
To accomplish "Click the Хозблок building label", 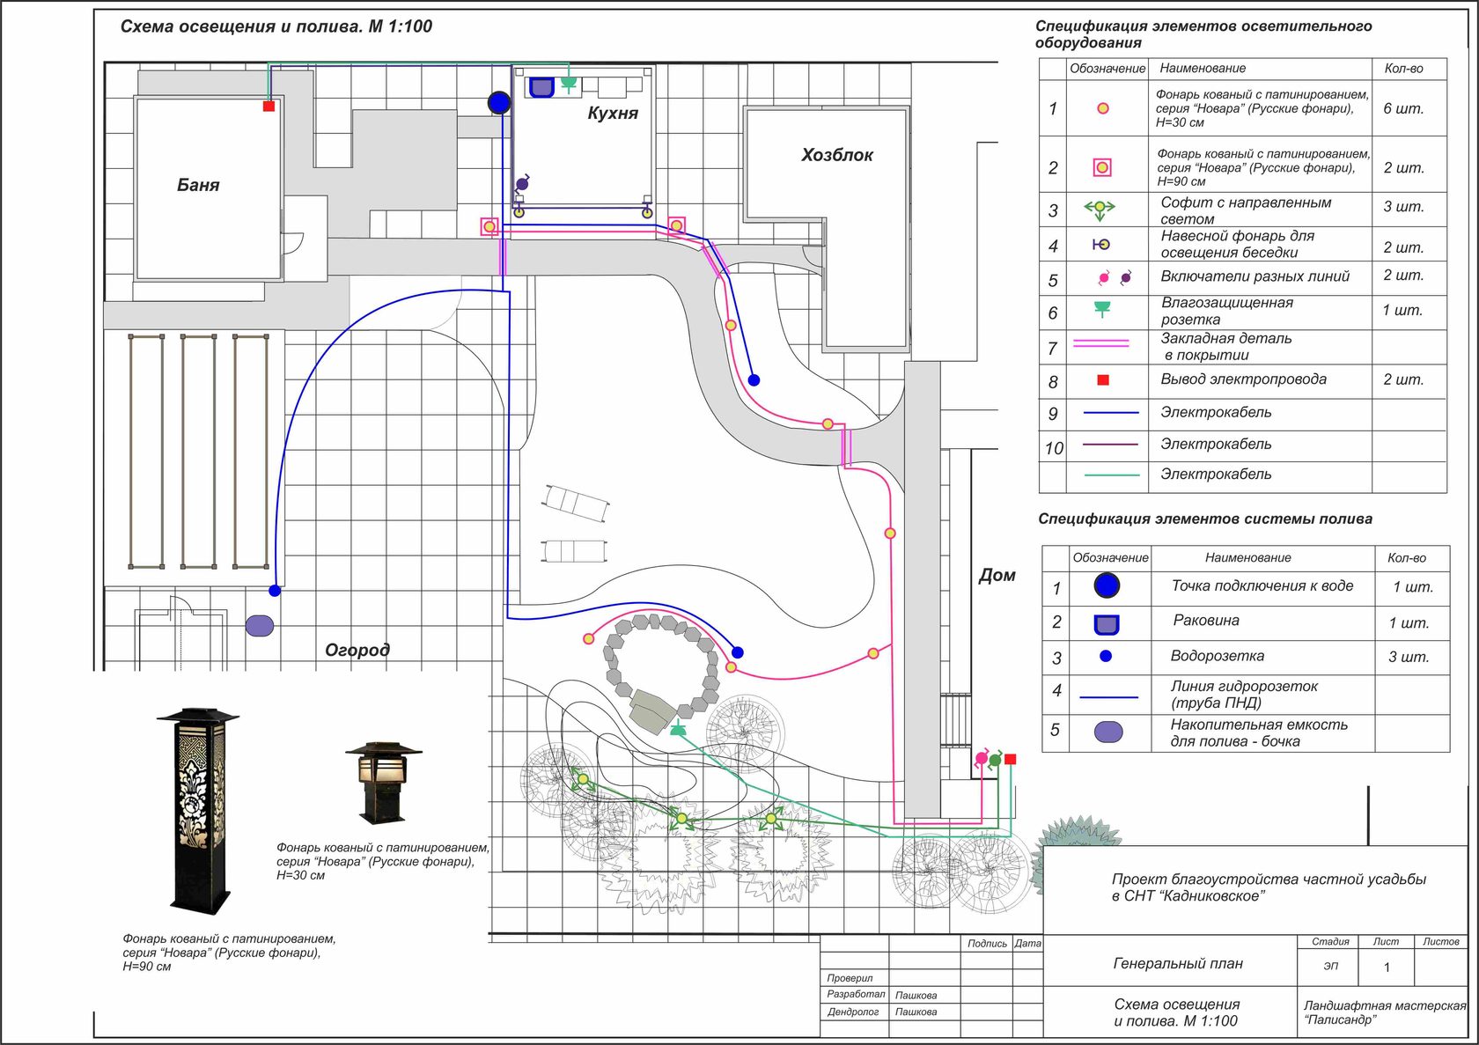I will pos(837,155).
